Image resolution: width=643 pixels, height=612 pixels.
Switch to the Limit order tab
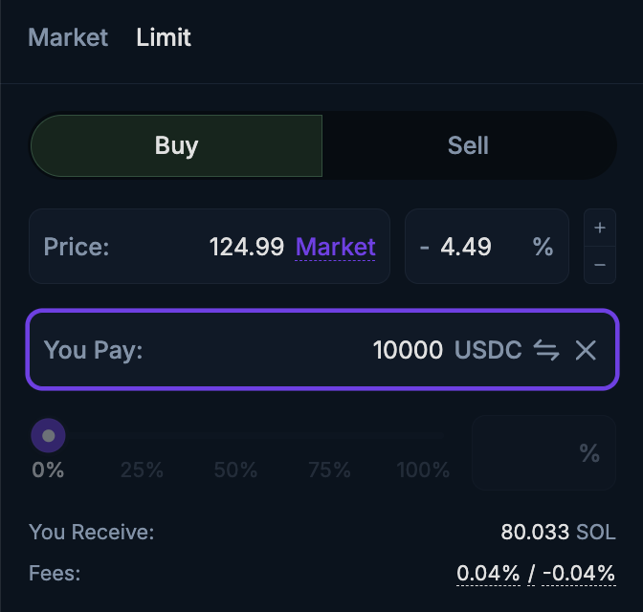pyautogui.click(x=164, y=37)
